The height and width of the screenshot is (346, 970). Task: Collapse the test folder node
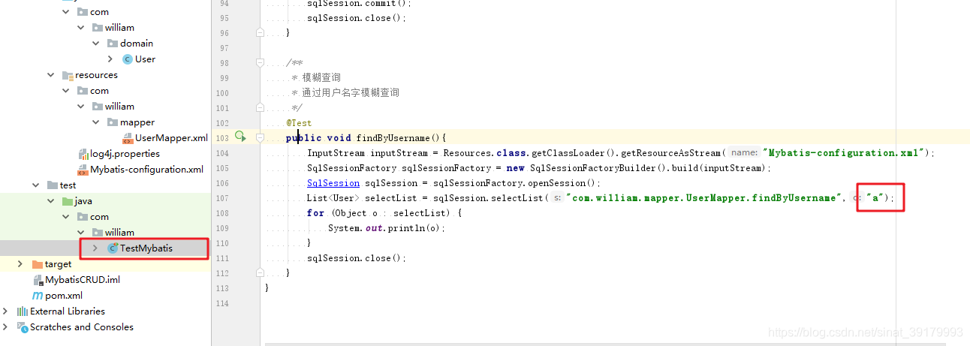[x=36, y=185]
